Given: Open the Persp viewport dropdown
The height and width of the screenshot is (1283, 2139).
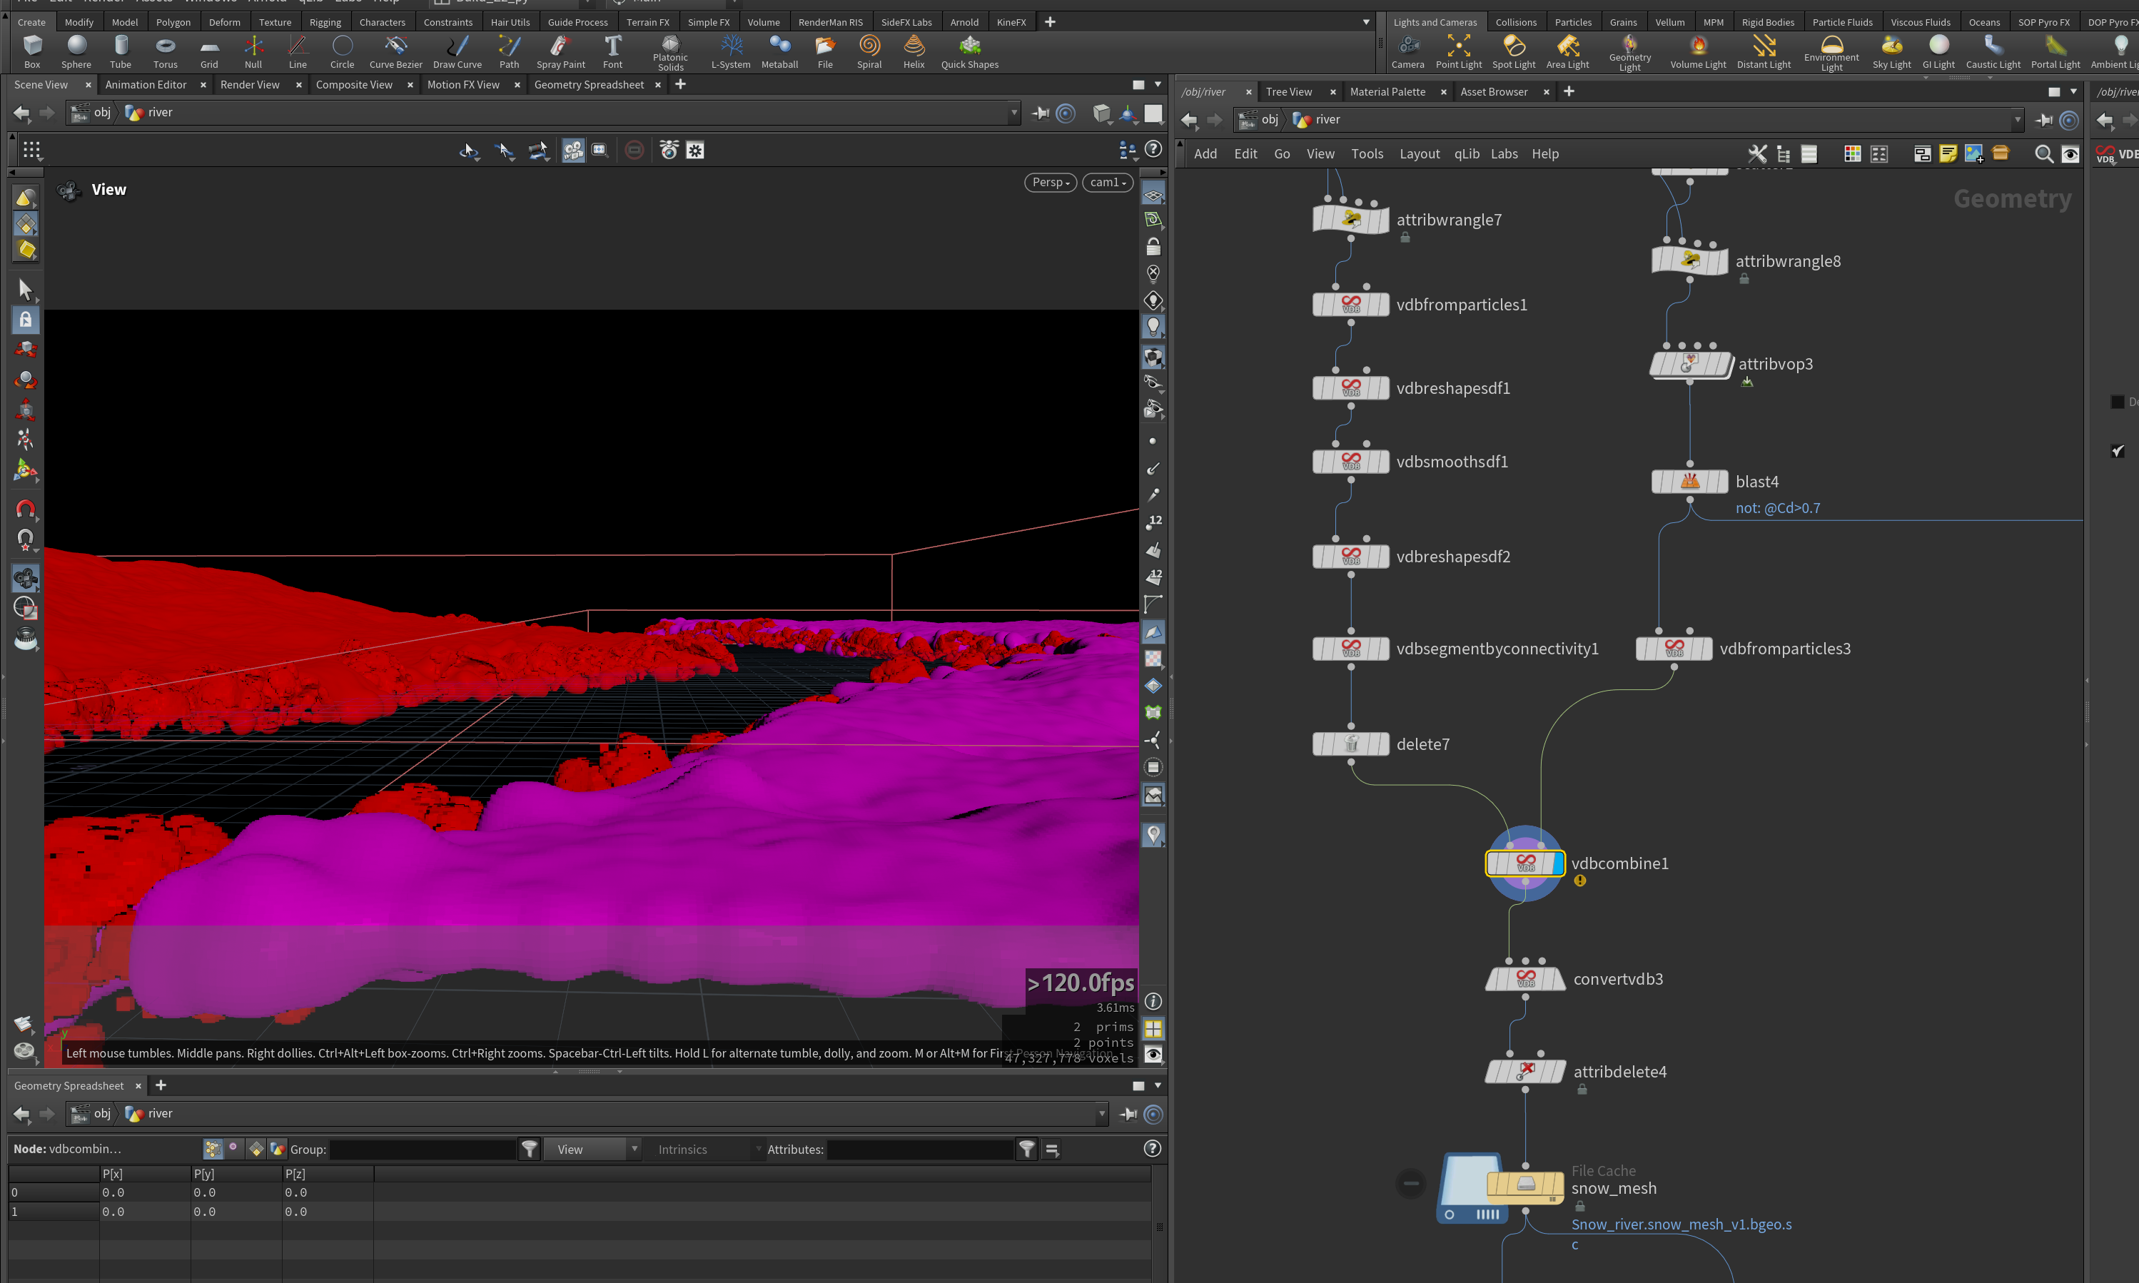Looking at the screenshot, I should 1051,183.
